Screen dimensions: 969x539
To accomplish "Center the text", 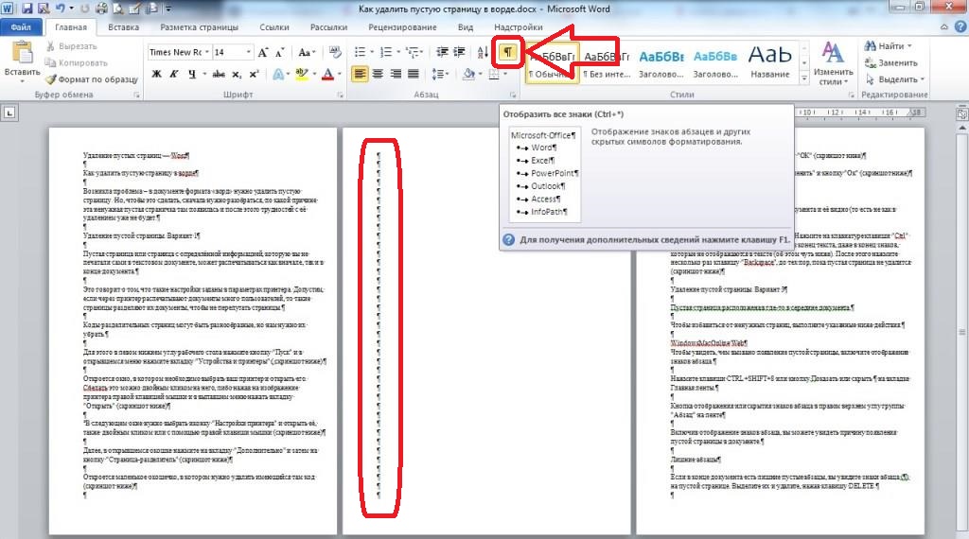I will pyautogui.click(x=378, y=74).
